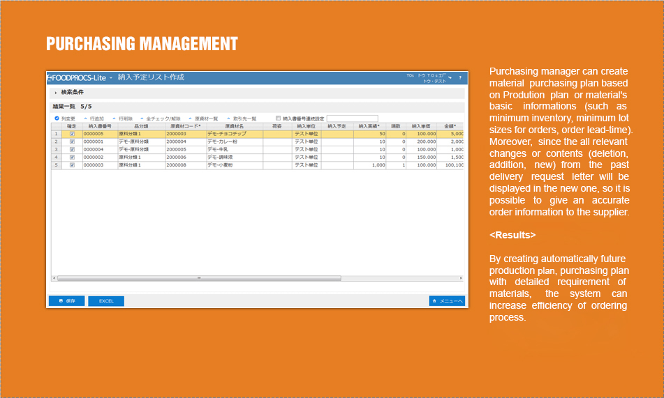The image size is (664, 398).
Task: Click the help question mark icon
Action: pyautogui.click(x=460, y=77)
